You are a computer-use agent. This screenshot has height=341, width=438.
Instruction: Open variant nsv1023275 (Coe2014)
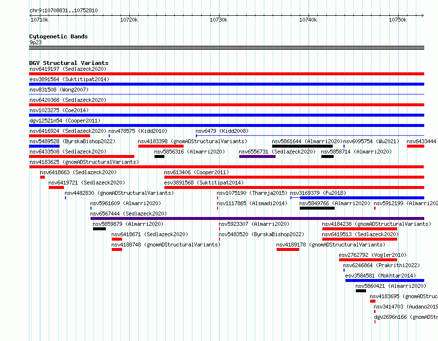[x=226, y=115]
